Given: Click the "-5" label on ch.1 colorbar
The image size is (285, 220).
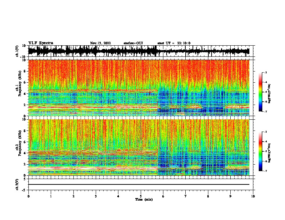Looking at the screenshot, I should tap(265, 92).
